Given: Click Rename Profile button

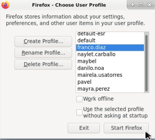Looking at the screenshot, I should coord(43,53).
